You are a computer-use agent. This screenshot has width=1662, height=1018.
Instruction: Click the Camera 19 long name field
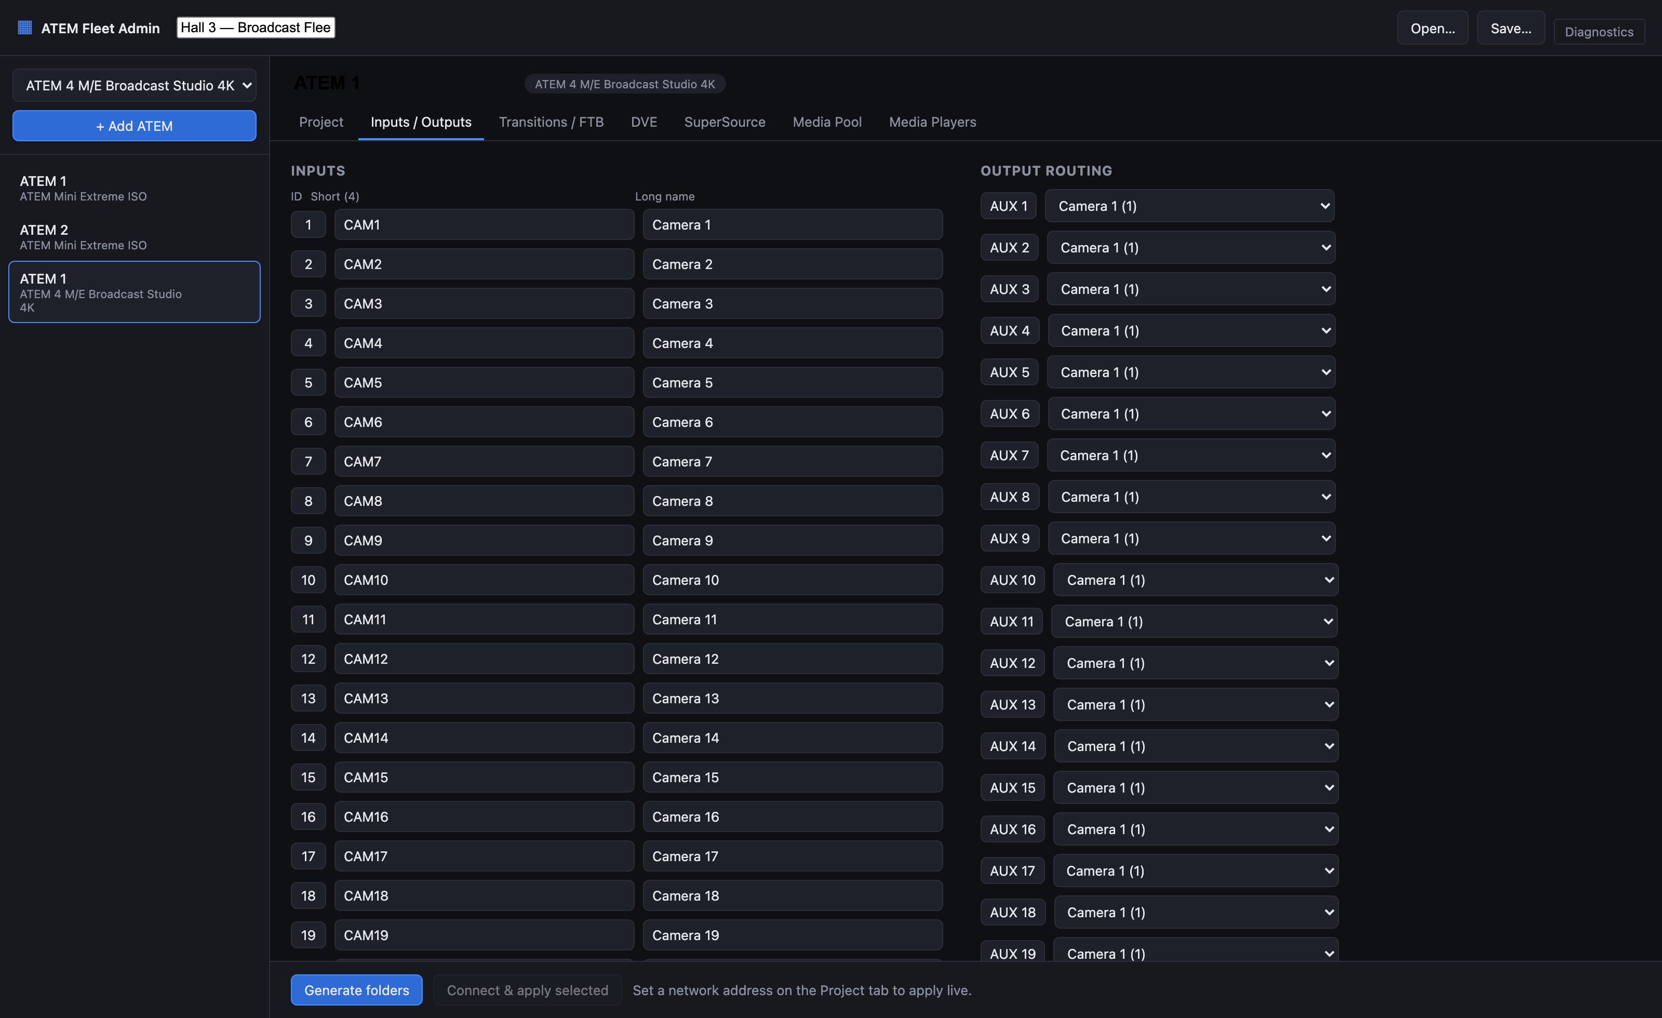(x=793, y=935)
